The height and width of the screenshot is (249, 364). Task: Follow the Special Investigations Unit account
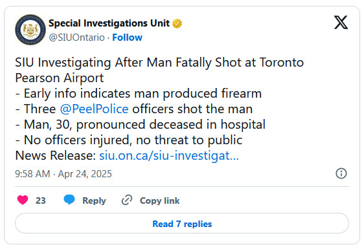tap(127, 38)
